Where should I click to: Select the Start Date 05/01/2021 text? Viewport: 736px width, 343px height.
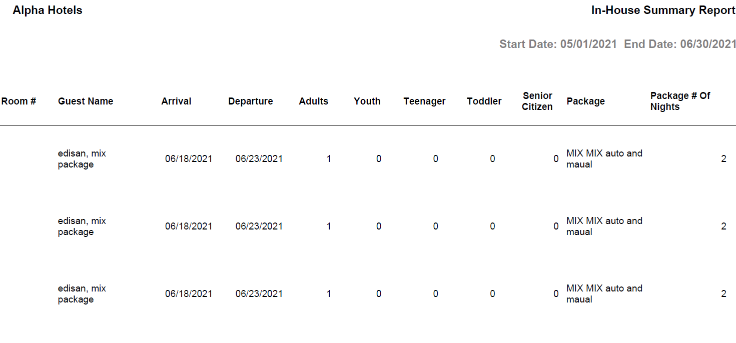(558, 44)
